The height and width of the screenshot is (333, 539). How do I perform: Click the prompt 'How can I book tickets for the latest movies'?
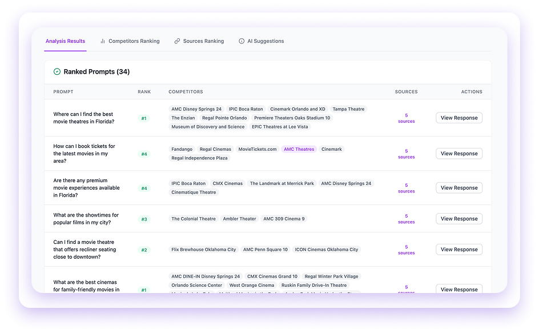[85, 154]
